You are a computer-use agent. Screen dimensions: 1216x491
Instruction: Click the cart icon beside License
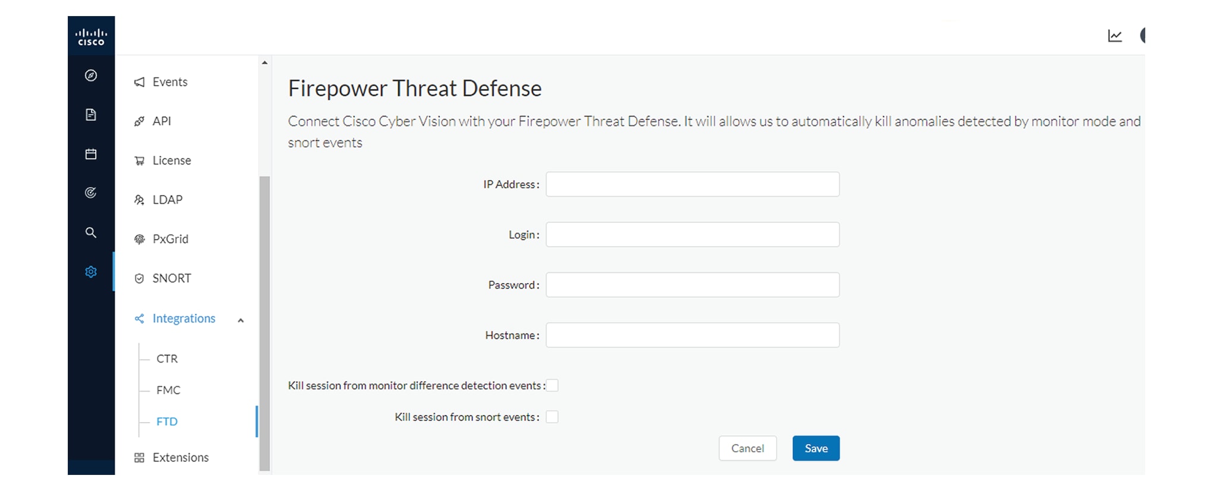pyautogui.click(x=139, y=160)
